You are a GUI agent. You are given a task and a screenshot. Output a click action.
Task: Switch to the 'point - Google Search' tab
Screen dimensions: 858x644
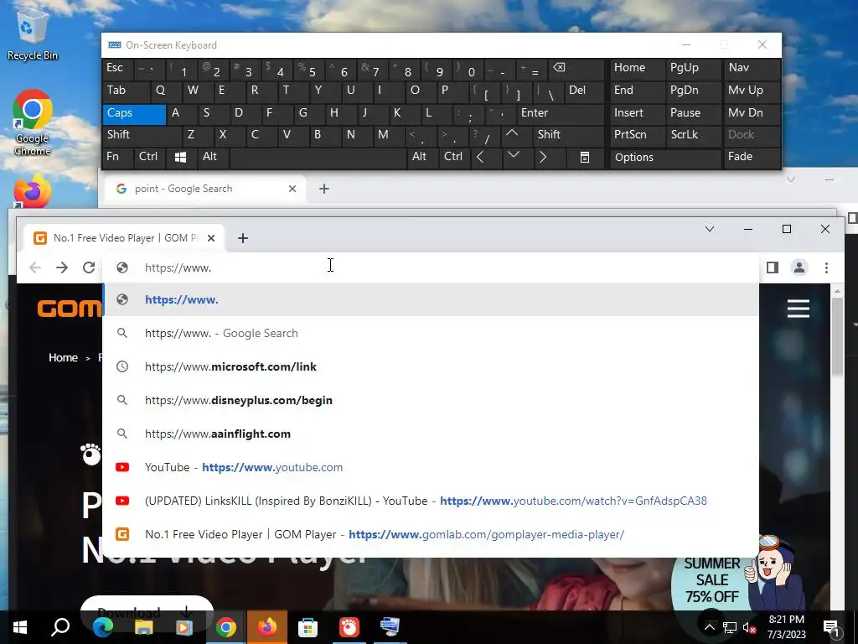[x=203, y=189]
